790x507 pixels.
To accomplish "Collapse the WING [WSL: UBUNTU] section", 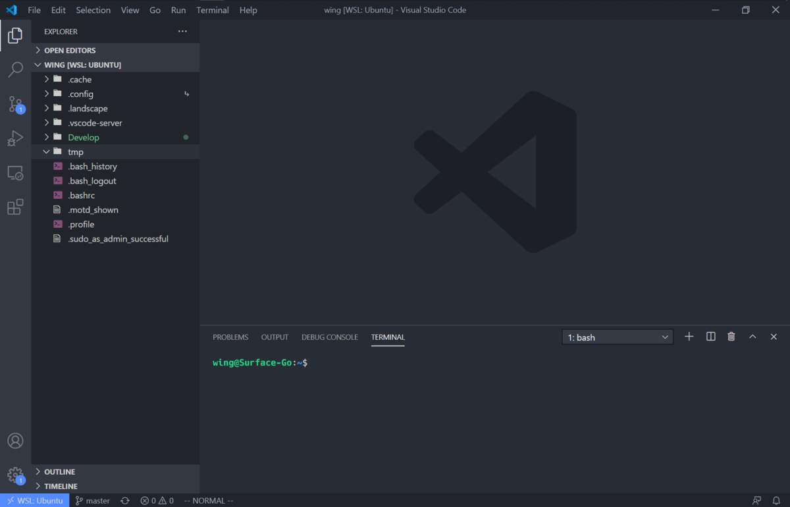I will [115, 65].
